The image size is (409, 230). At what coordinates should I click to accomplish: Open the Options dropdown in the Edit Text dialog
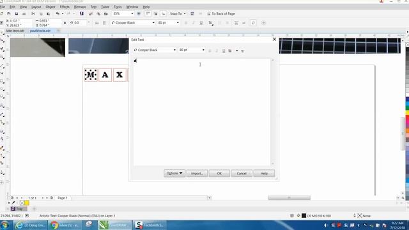pos(174,173)
